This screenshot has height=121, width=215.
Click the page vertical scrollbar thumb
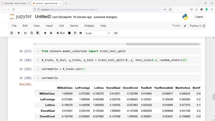(214, 97)
